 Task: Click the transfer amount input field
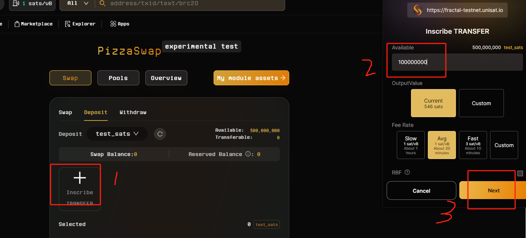coord(457,62)
